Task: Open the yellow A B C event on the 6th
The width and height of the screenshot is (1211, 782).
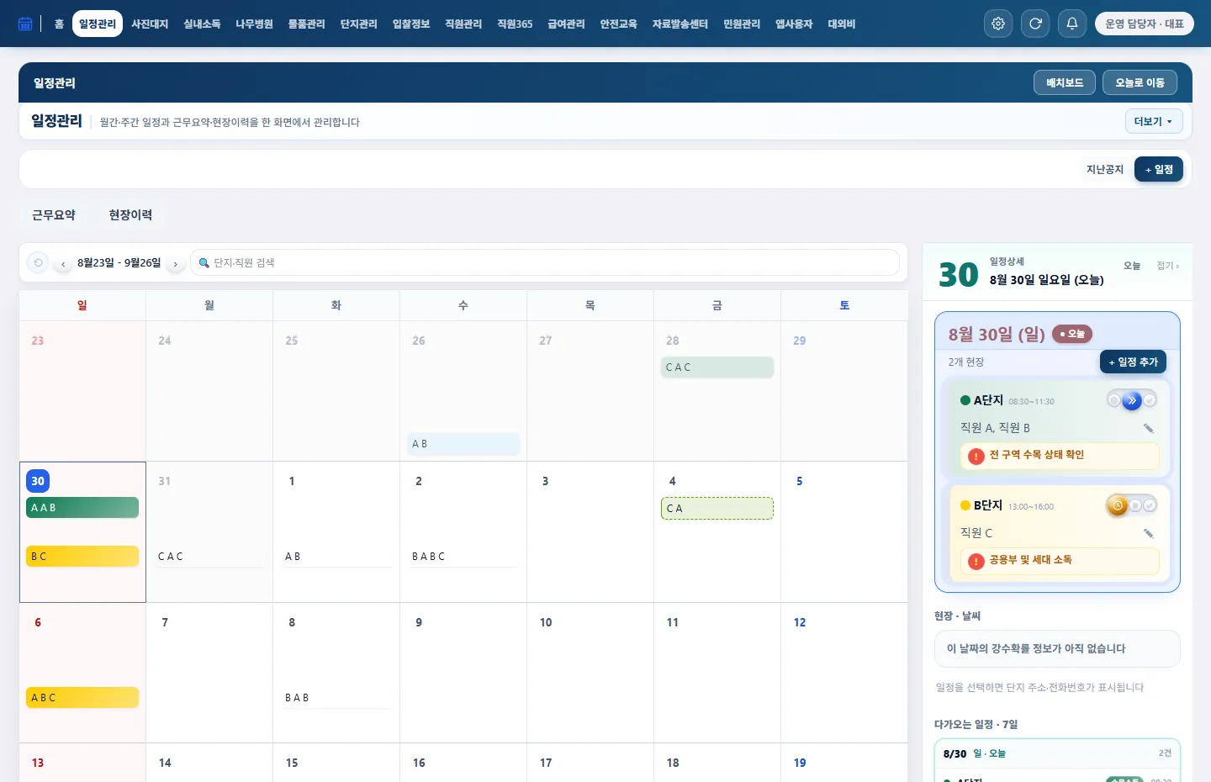Action: click(82, 698)
